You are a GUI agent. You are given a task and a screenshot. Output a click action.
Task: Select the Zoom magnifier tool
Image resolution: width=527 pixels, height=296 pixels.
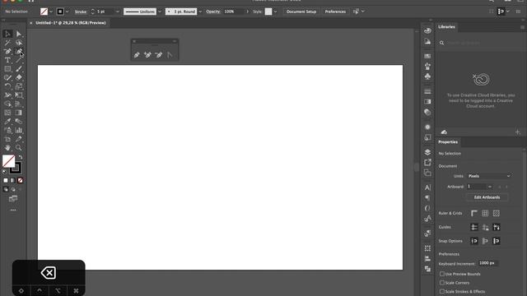click(19, 148)
